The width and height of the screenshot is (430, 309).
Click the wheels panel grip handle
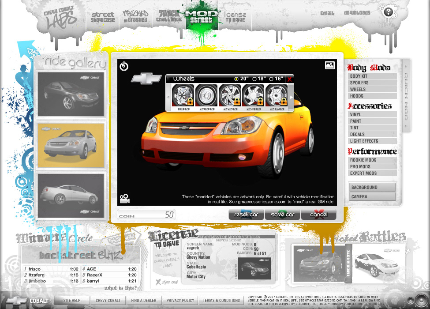pos(168,79)
